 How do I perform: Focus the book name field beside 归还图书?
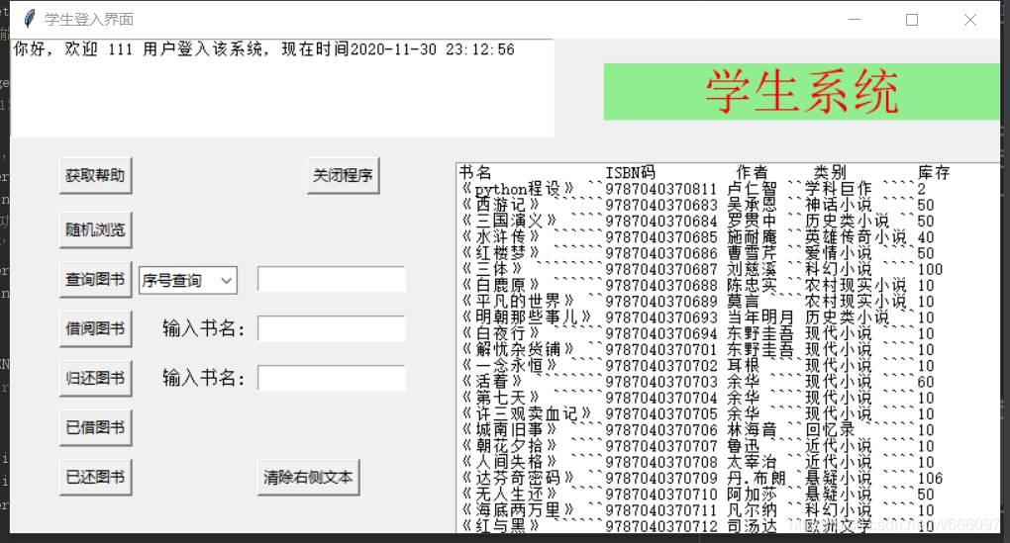[332, 378]
